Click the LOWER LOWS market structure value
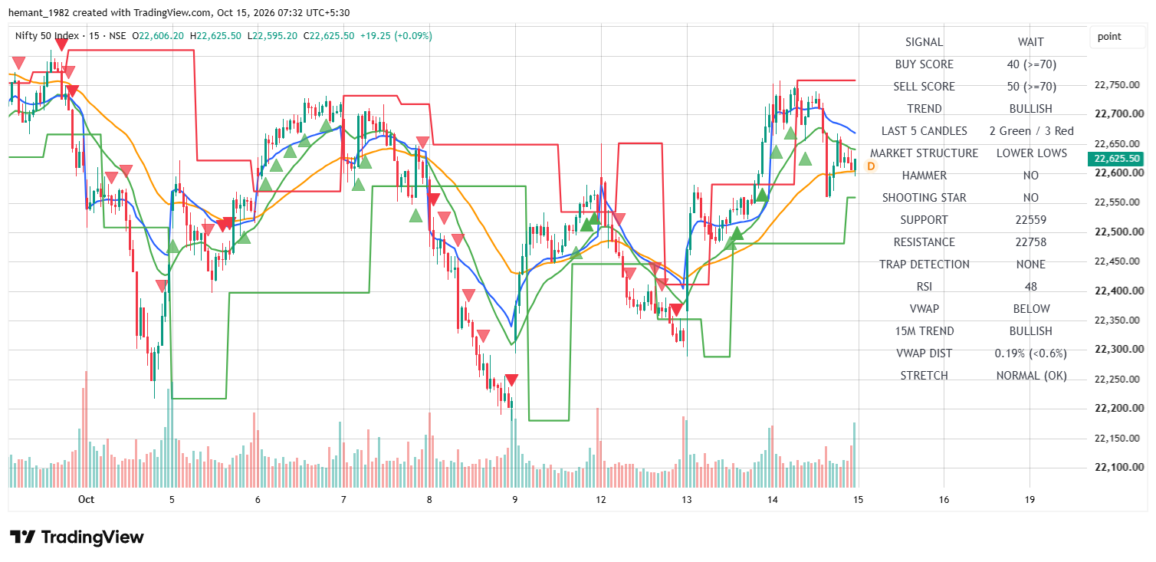The height and width of the screenshot is (562, 1156). (x=1031, y=153)
